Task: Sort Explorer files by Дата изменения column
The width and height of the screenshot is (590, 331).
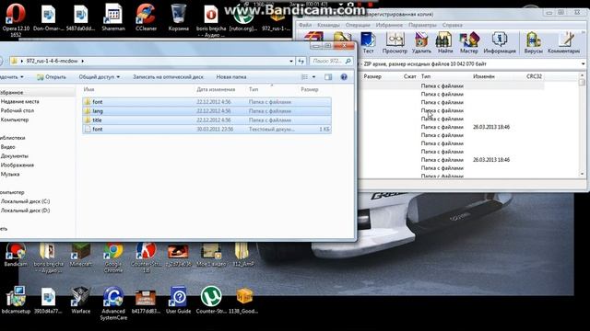Action: coord(216,89)
